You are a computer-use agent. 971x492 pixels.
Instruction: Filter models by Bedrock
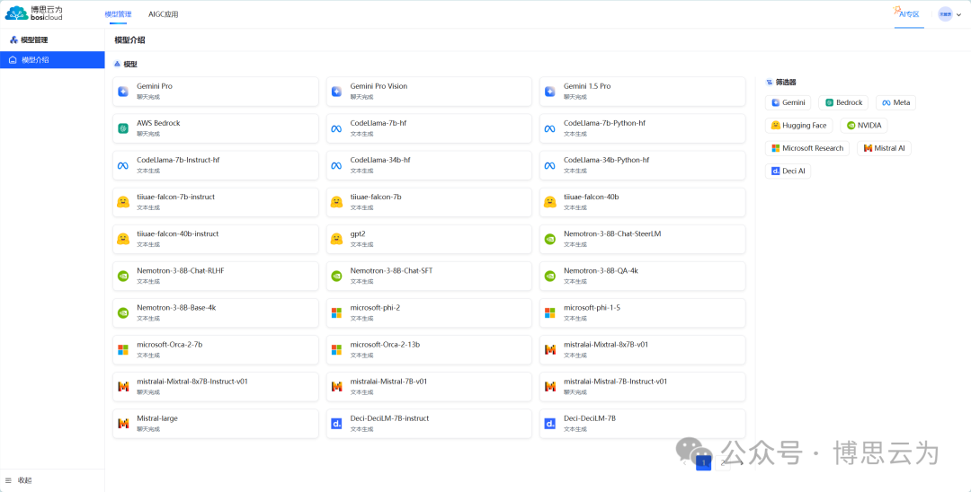(x=843, y=102)
